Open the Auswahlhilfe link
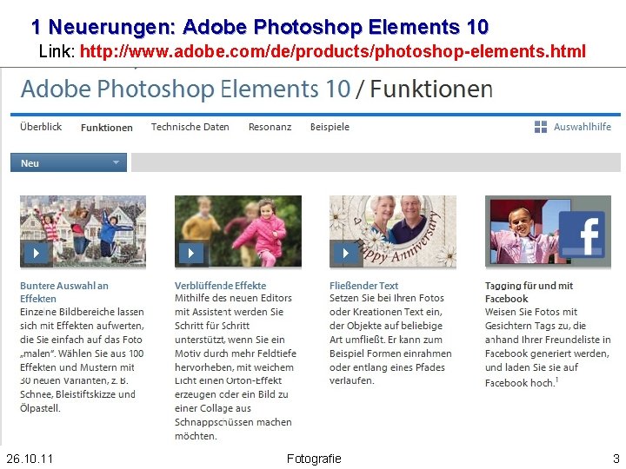Screen dimensions: 626x469 point(582,127)
